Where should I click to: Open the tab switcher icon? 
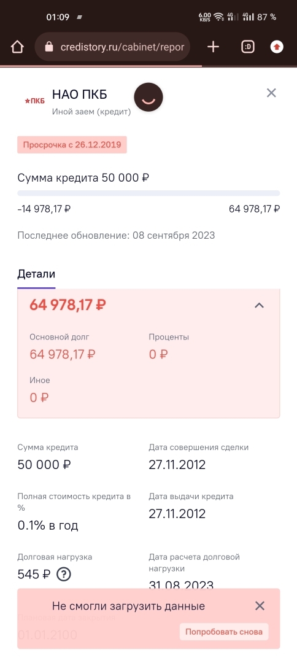pos(247,47)
